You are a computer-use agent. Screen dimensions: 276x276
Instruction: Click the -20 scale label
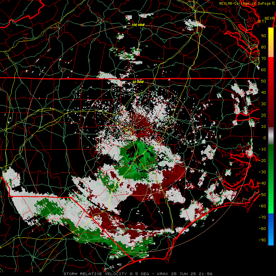(262, 160)
